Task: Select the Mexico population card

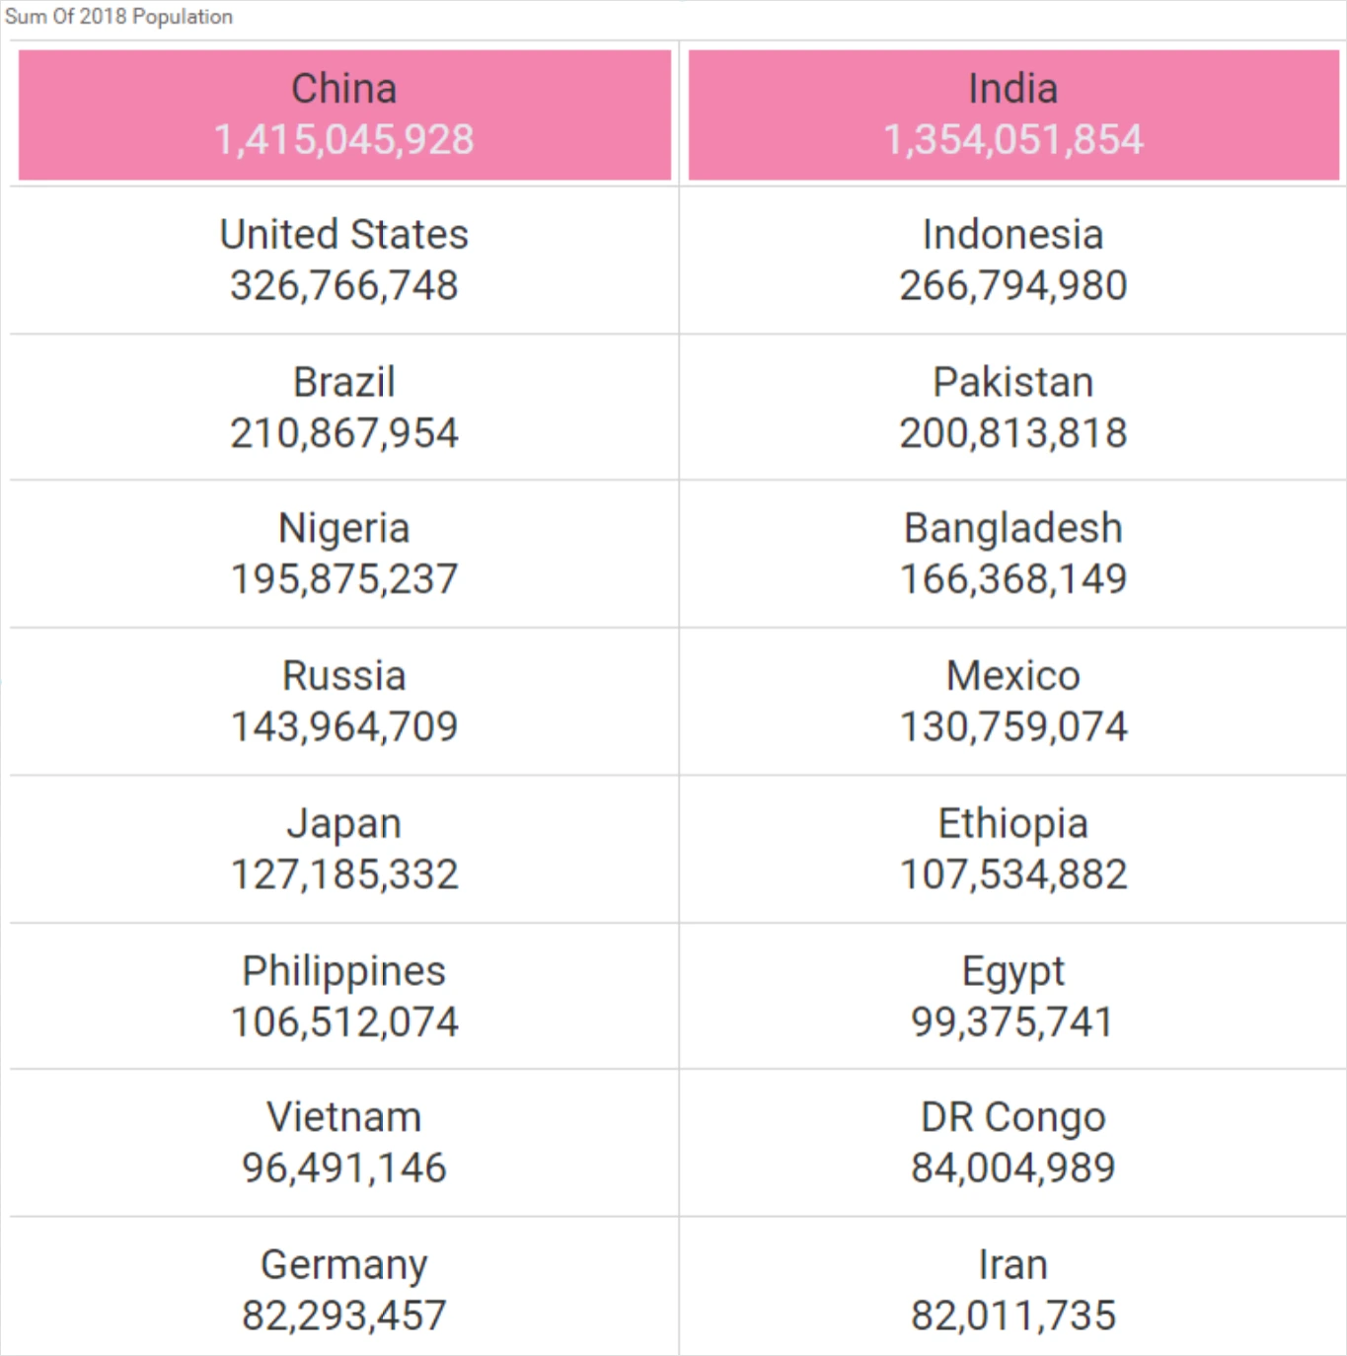Action: [x=1012, y=701]
